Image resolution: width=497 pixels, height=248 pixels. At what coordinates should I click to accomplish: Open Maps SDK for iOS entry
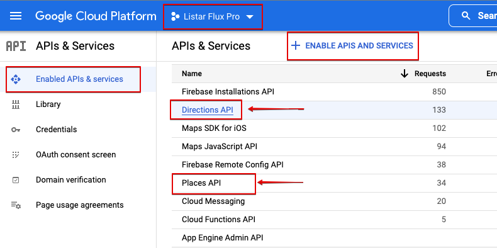point(214,128)
